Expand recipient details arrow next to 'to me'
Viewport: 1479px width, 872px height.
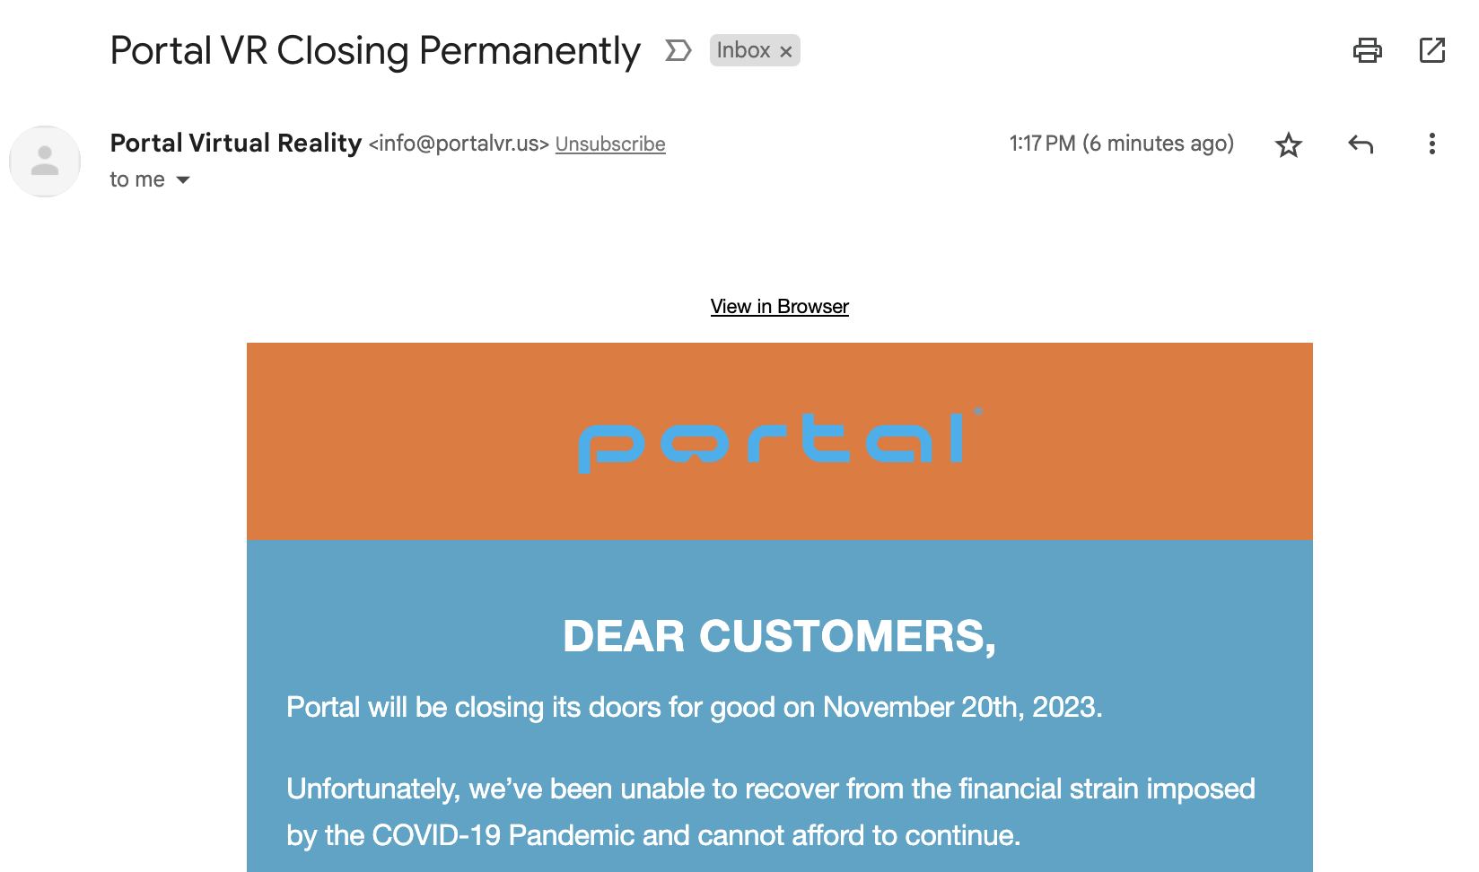(183, 180)
